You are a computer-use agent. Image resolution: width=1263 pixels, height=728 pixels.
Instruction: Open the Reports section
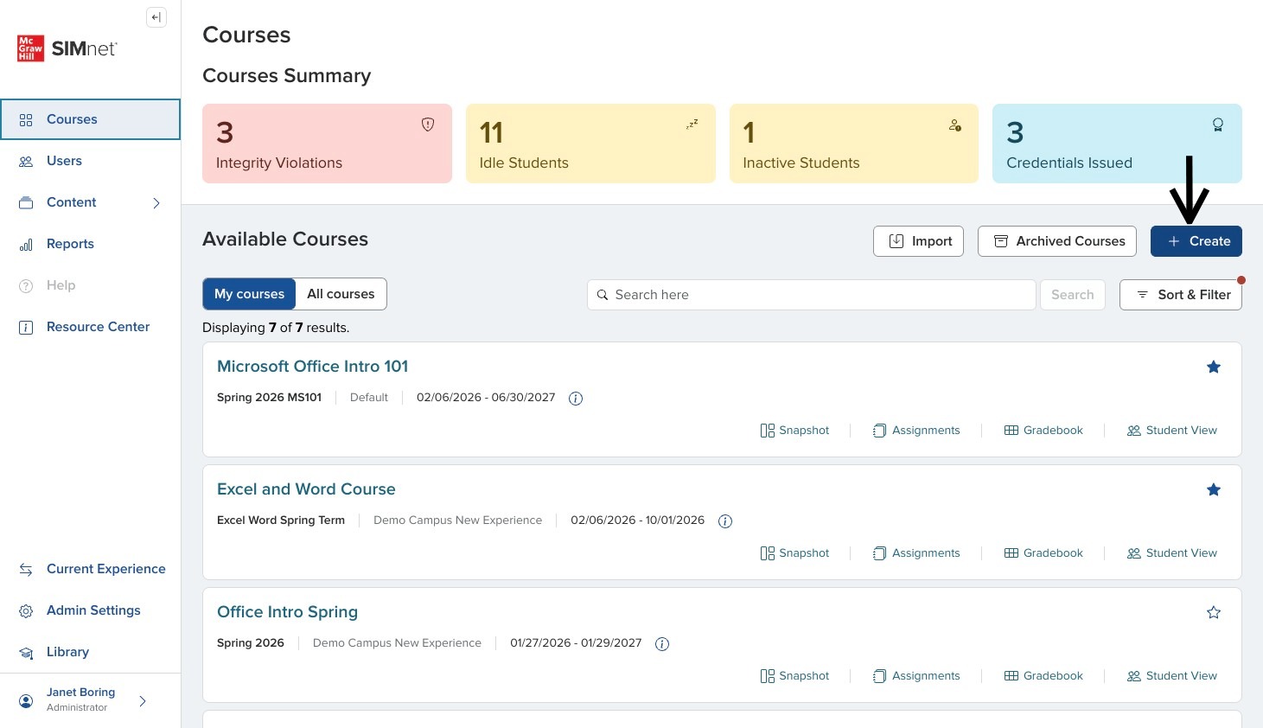coord(90,244)
